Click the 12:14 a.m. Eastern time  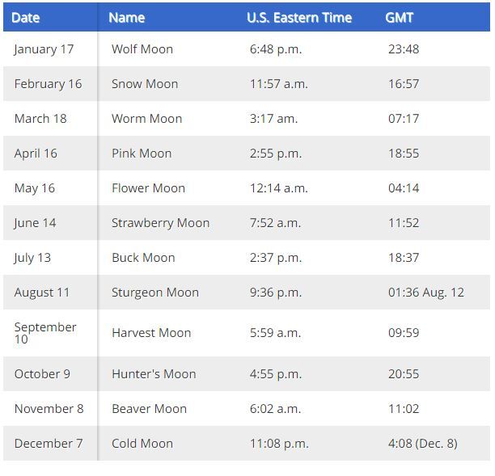[x=279, y=188]
